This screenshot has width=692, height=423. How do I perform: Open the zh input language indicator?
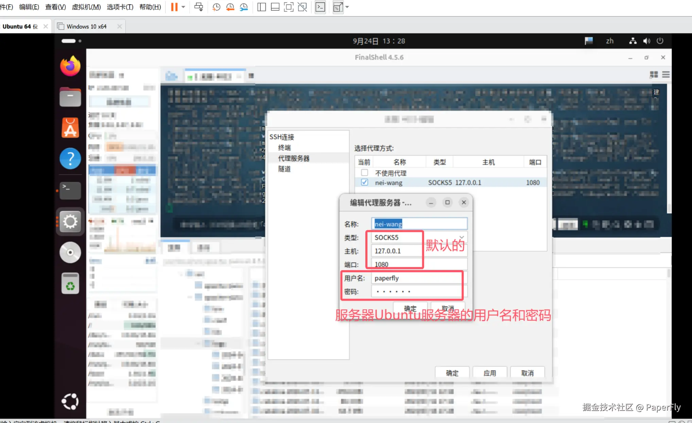(609, 41)
